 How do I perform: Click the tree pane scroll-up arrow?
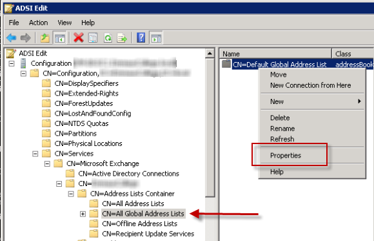pyautogui.click(x=210, y=54)
